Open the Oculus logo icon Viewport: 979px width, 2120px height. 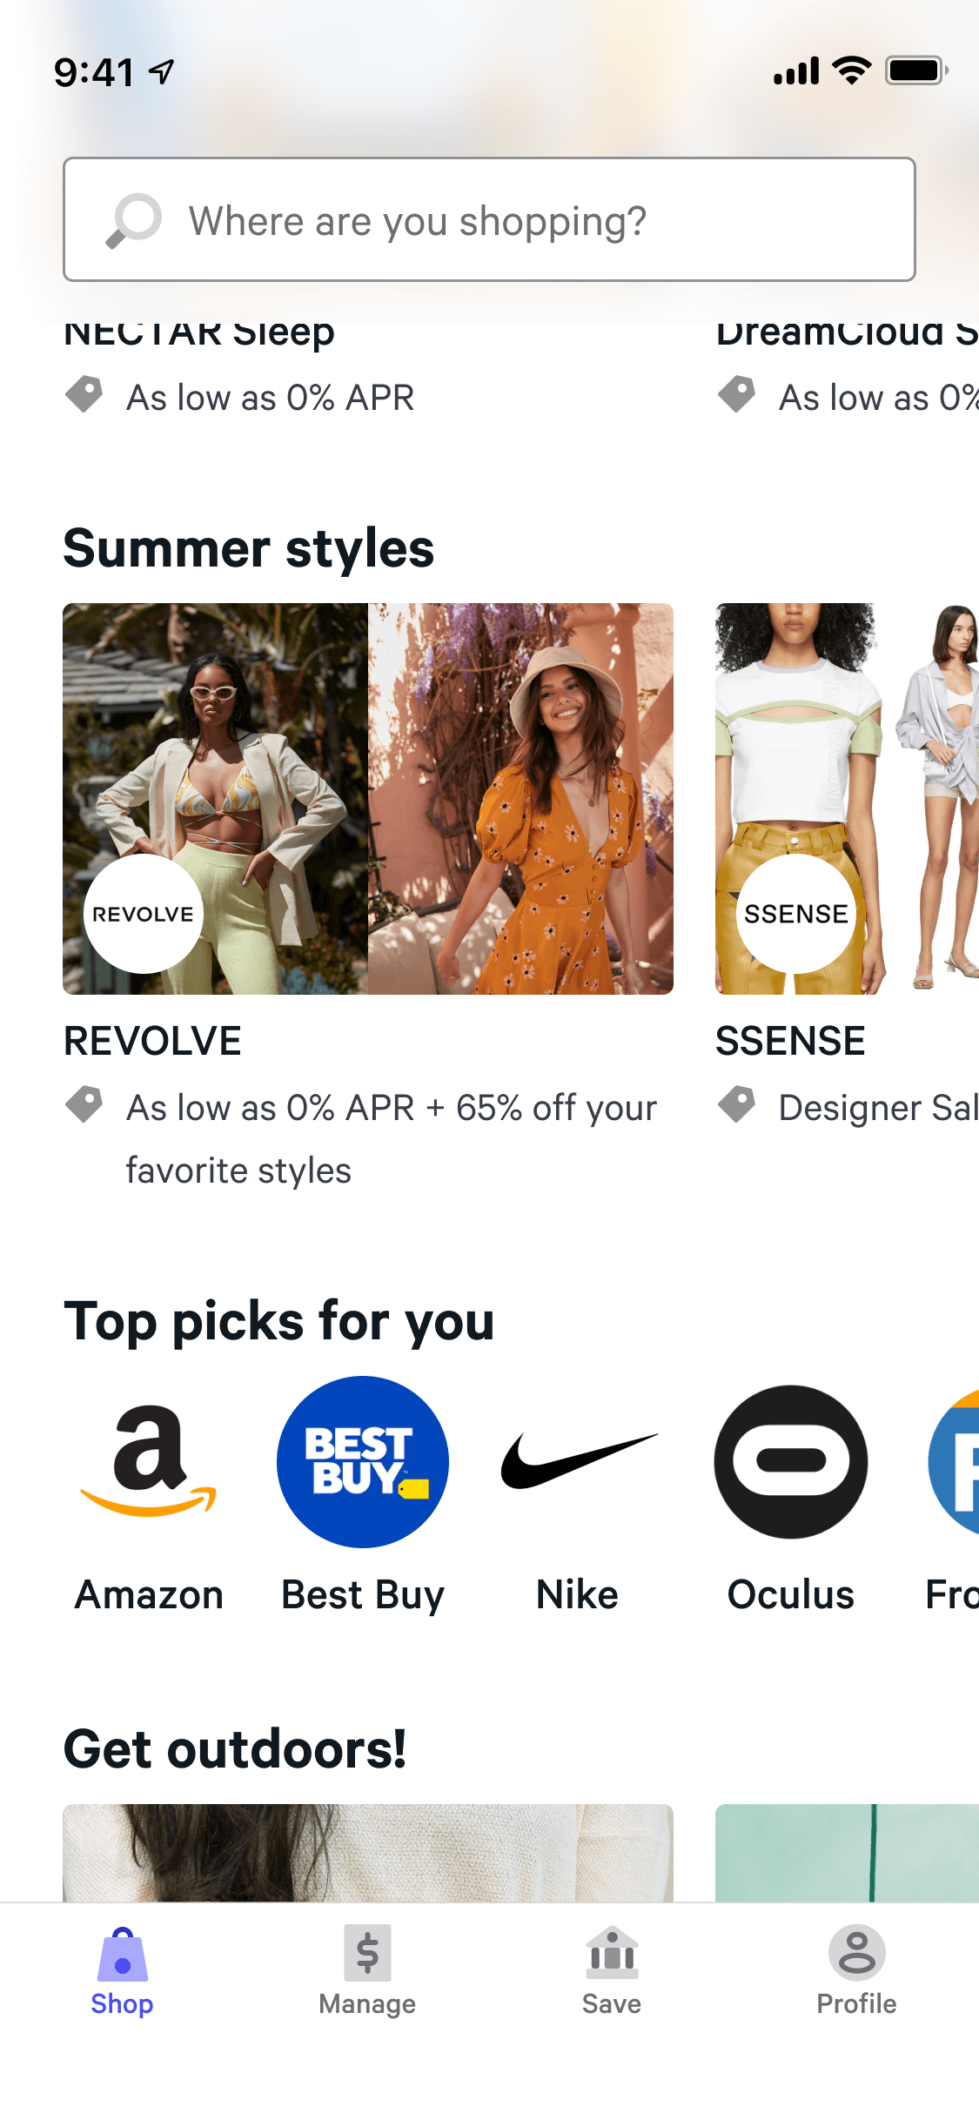tap(791, 1462)
